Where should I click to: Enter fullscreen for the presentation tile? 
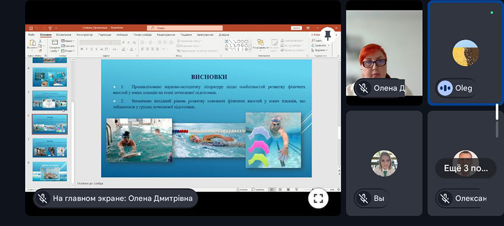(318, 198)
